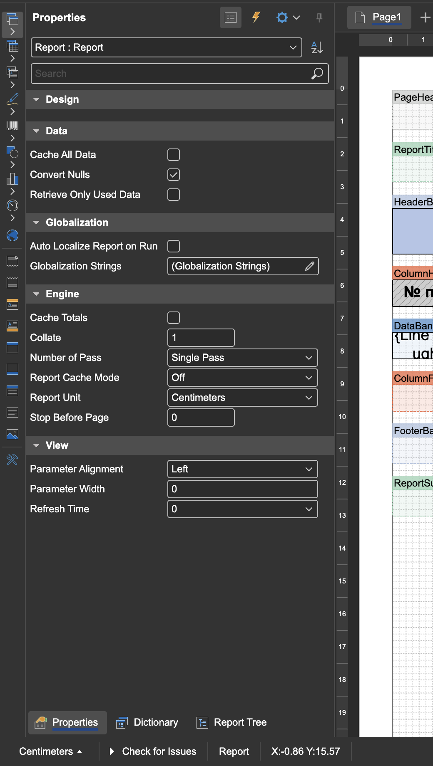433x766 pixels.
Task: Pick the Report Summary band tool
Action: pos(12,326)
